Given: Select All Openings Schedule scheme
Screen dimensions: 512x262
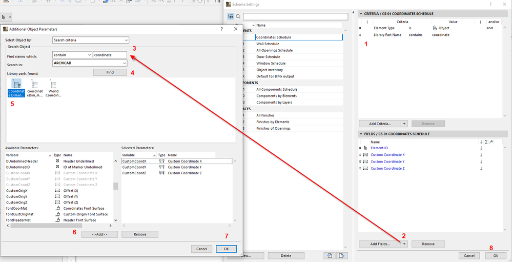Looking at the screenshot, I should [x=274, y=50].
